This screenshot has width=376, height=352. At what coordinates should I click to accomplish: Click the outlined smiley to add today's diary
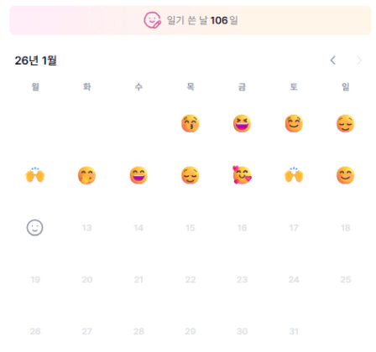pos(35,227)
